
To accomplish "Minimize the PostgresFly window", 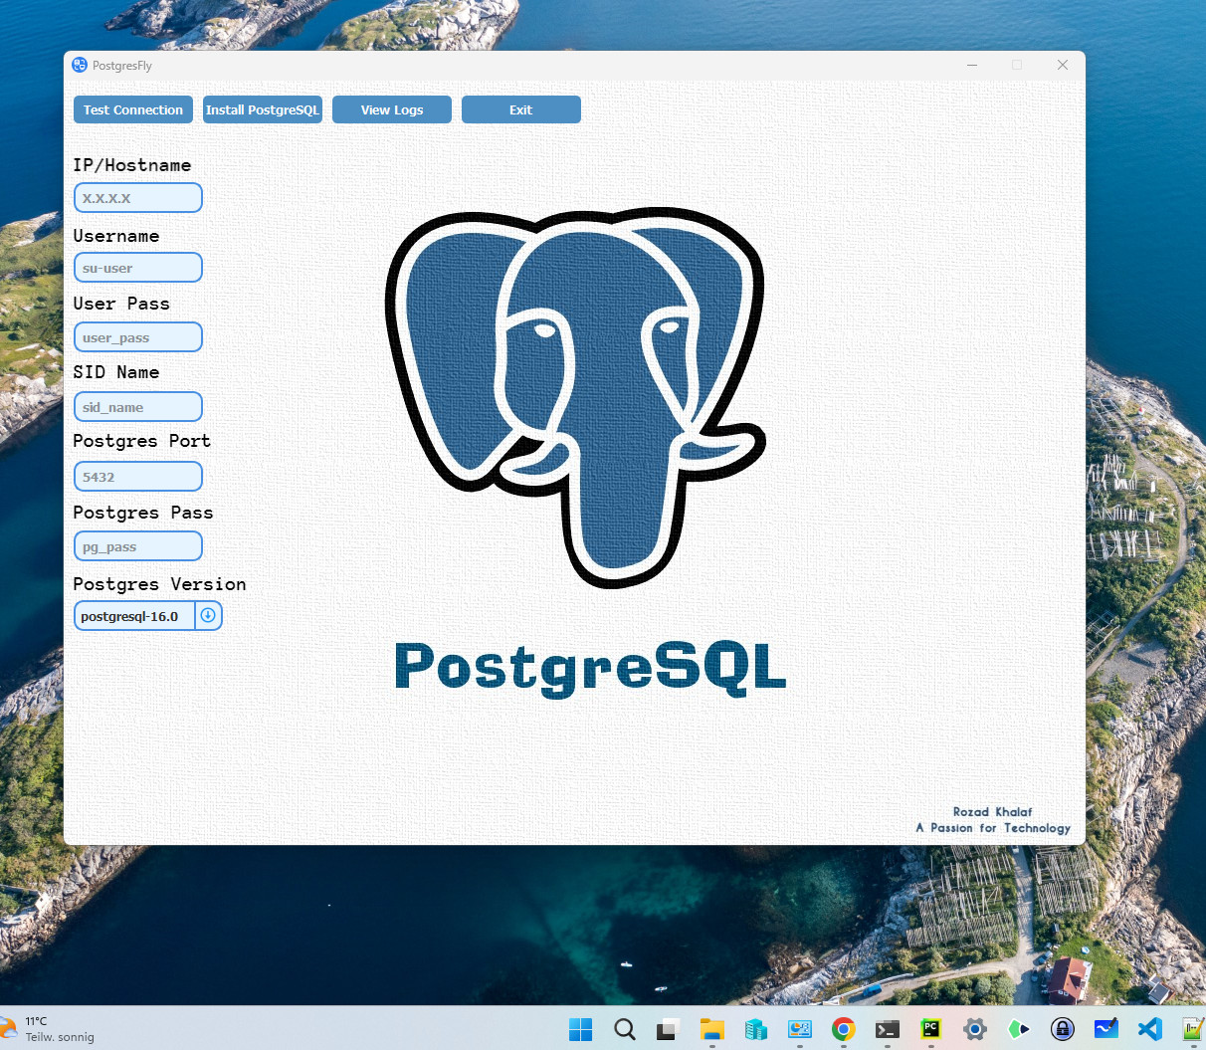I will (x=972, y=65).
